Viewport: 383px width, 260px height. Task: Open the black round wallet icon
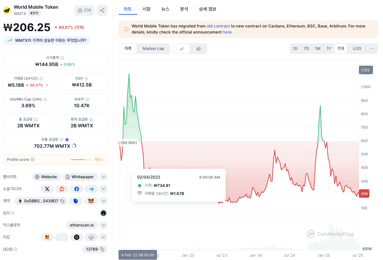[x=77, y=237]
